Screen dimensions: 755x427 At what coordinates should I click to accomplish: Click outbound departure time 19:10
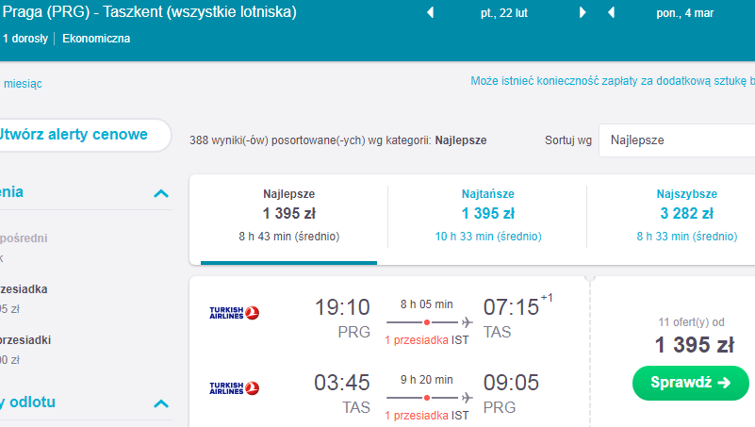click(x=342, y=307)
